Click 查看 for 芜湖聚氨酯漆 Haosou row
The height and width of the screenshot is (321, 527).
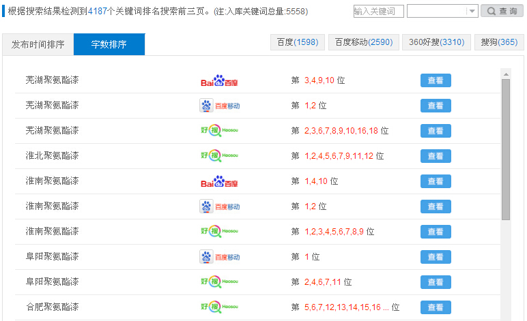436,131
